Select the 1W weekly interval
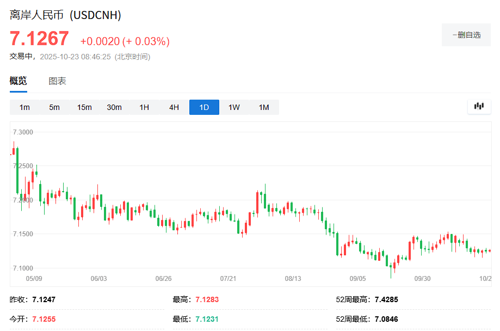Screen dimensions: 500x331 click(234, 107)
